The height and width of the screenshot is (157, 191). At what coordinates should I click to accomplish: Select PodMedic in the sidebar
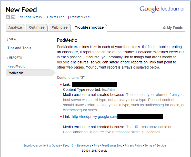pyautogui.click(x=15, y=73)
